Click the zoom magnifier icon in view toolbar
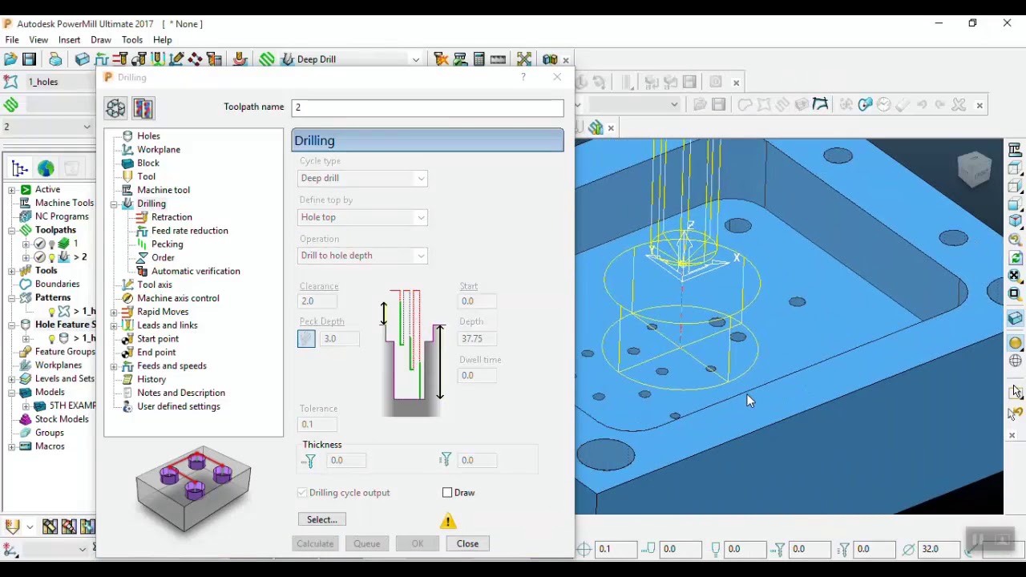 (1015, 240)
